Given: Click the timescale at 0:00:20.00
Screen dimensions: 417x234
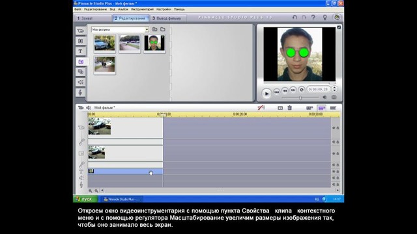Looking at the screenshot, I should click(240, 114).
